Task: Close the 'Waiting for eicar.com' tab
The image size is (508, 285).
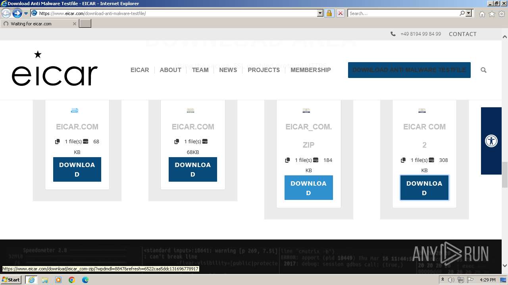Action: [x=74, y=24]
